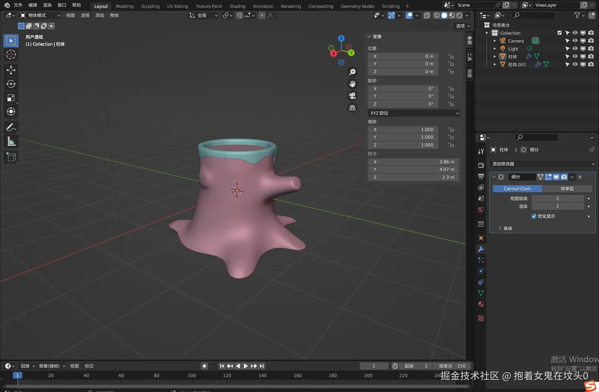This screenshot has width=599, height=392.
Task: Click the 视图层级 value slider
Action: point(558,199)
